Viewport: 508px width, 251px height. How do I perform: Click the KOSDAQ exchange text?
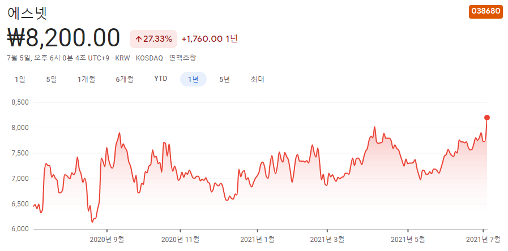[150, 58]
